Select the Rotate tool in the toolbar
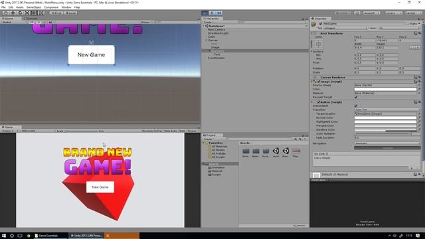This screenshot has width=425, height=239. click(20, 13)
